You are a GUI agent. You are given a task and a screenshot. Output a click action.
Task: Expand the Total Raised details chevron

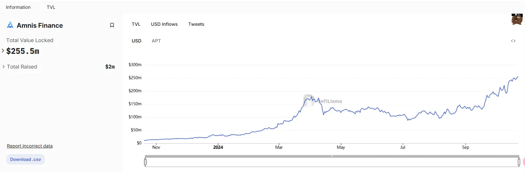(4, 67)
